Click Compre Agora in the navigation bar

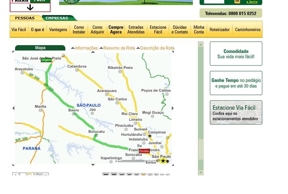116,29
